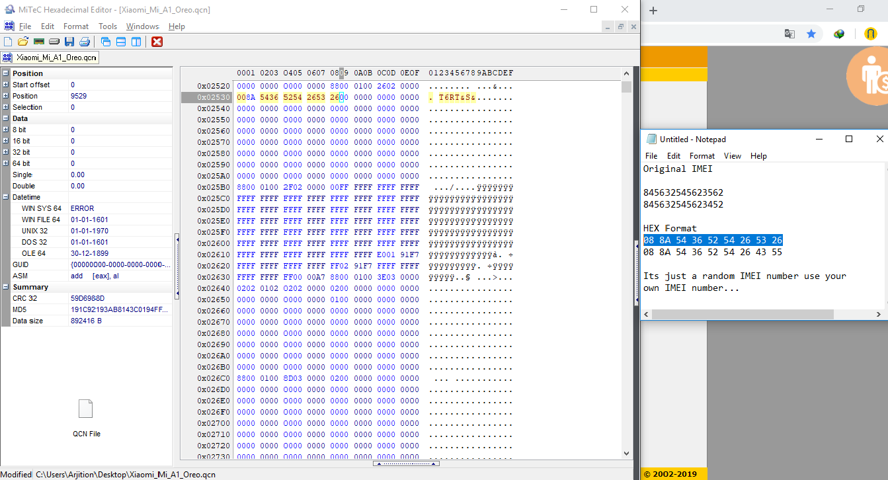The image size is (888, 480).
Task: Click IMEI 845632545623452 in Notepad
Action: click(x=683, y=204)
